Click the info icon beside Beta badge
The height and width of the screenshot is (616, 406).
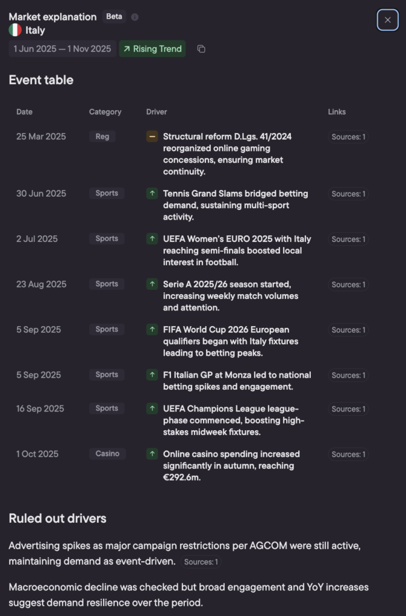click(135, 17)
